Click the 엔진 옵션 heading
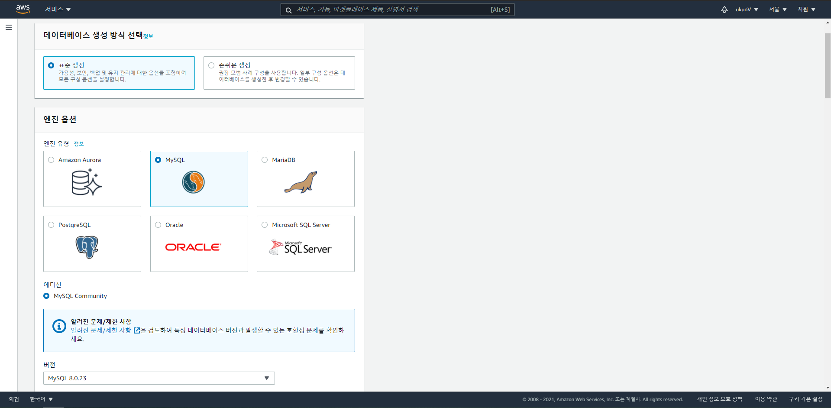The image size is (831, 408). [60, 120]
